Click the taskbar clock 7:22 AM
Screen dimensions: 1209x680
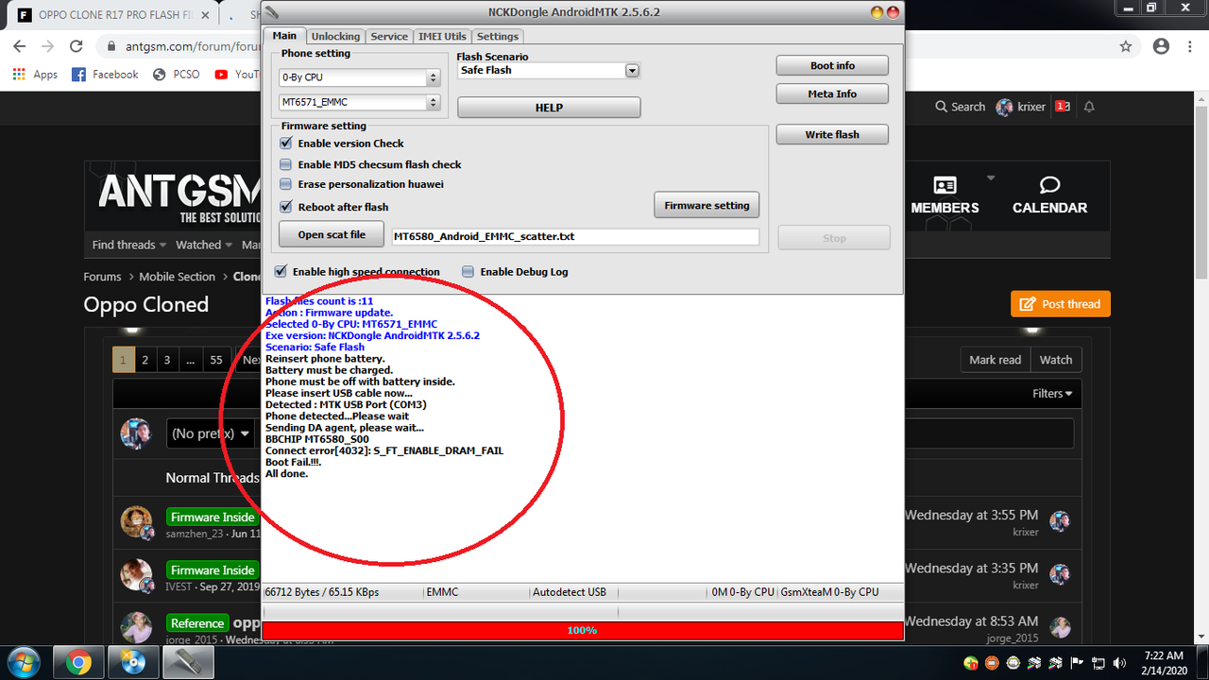1163,663
